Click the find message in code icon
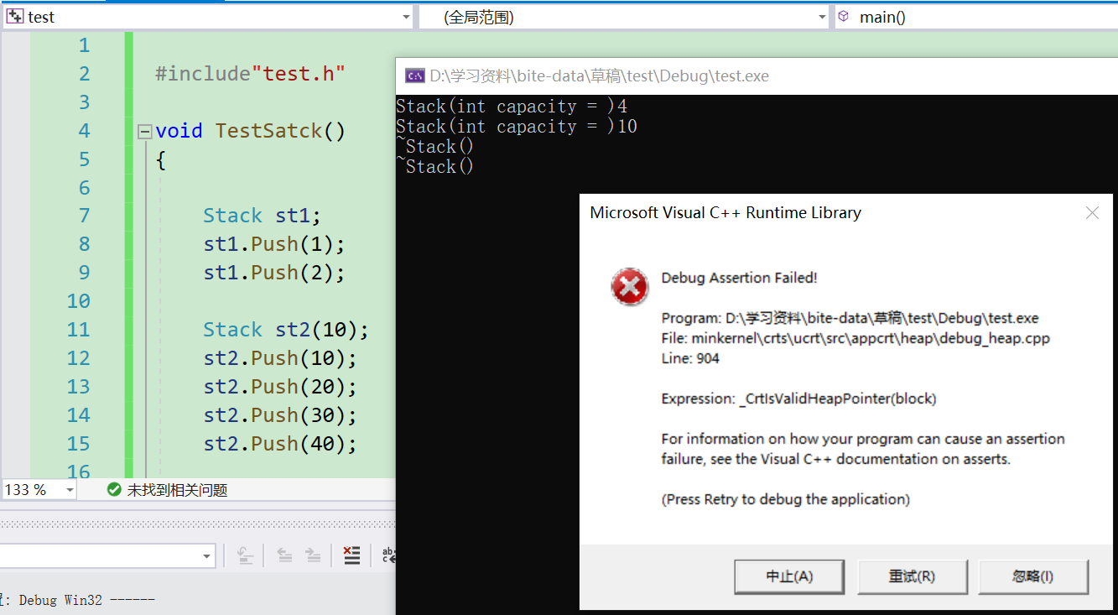The image size is (1118, 615). click(244, 555)
